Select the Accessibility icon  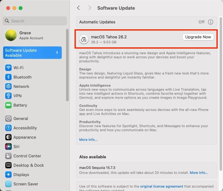tap(8, 128)
